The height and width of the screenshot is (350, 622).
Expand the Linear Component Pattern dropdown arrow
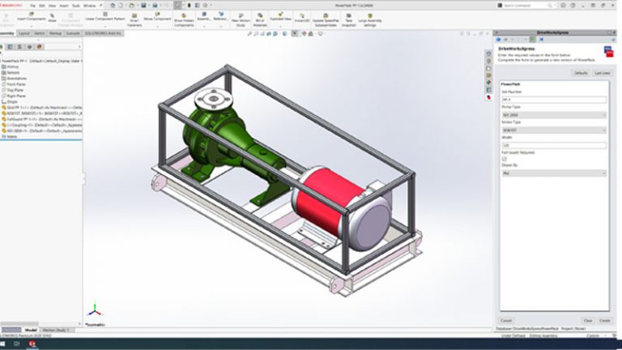coord(105,26)
